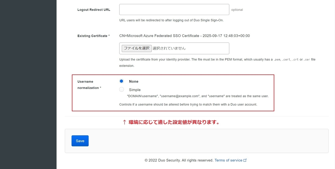Click the Username normalization label

click(89, 85)
